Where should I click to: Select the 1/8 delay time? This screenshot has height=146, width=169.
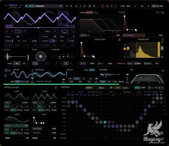pos(77,79)
